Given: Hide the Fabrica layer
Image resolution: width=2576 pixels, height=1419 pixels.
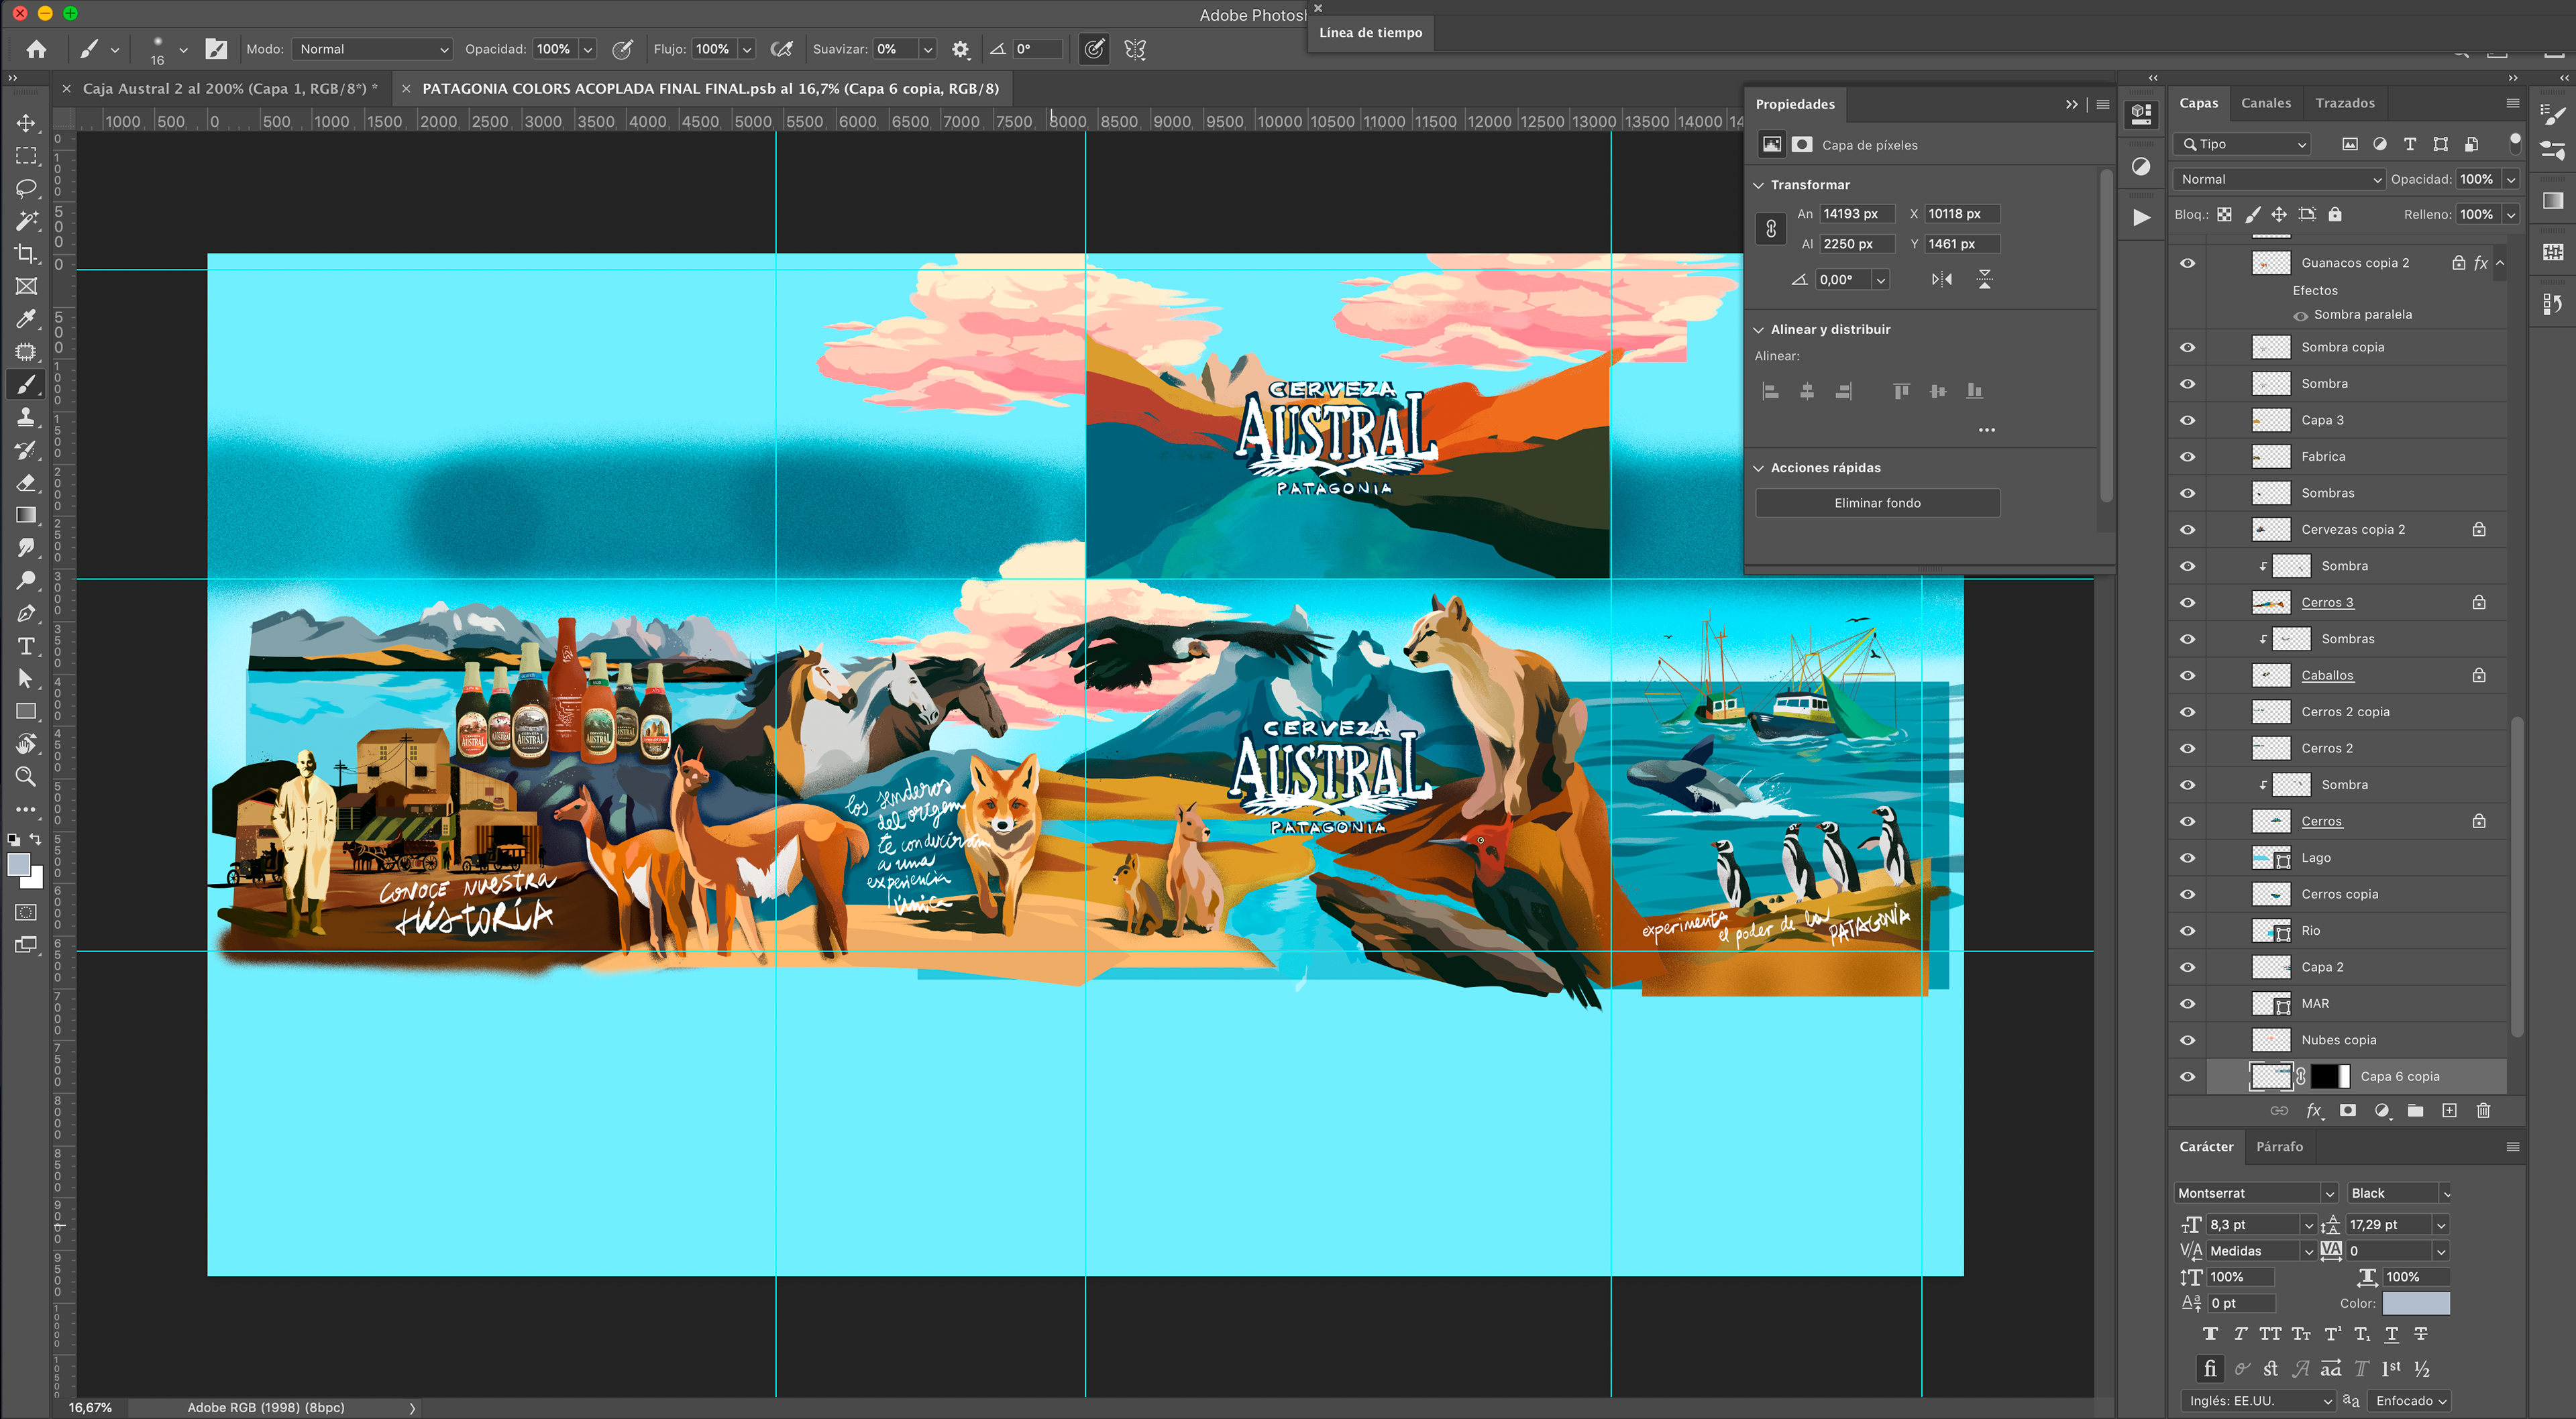Looking at the screenshot, I should (2187, 457).
